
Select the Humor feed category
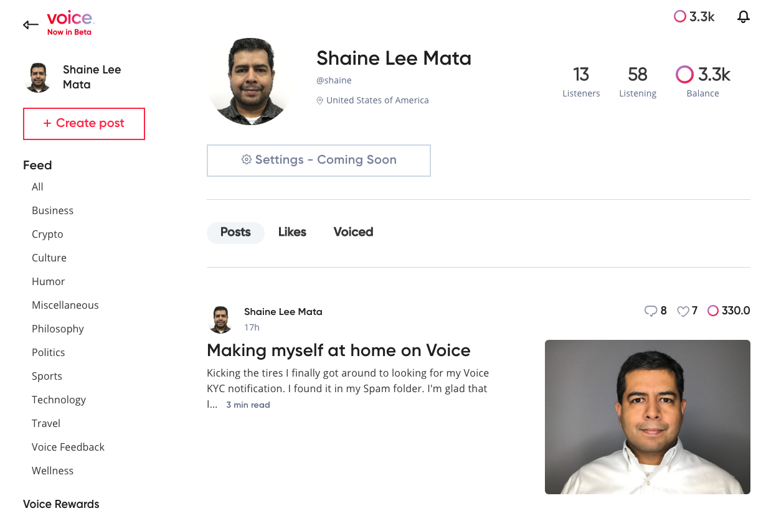click(x=49, y=281)
